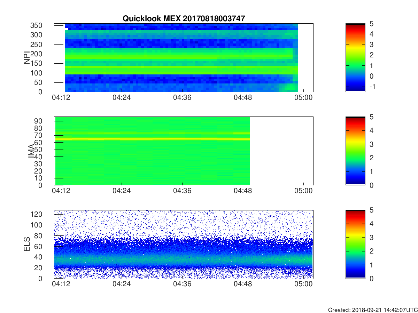Click inside the ELS spectrogram plot
This screenshot has width=418, height=313.
184,244
